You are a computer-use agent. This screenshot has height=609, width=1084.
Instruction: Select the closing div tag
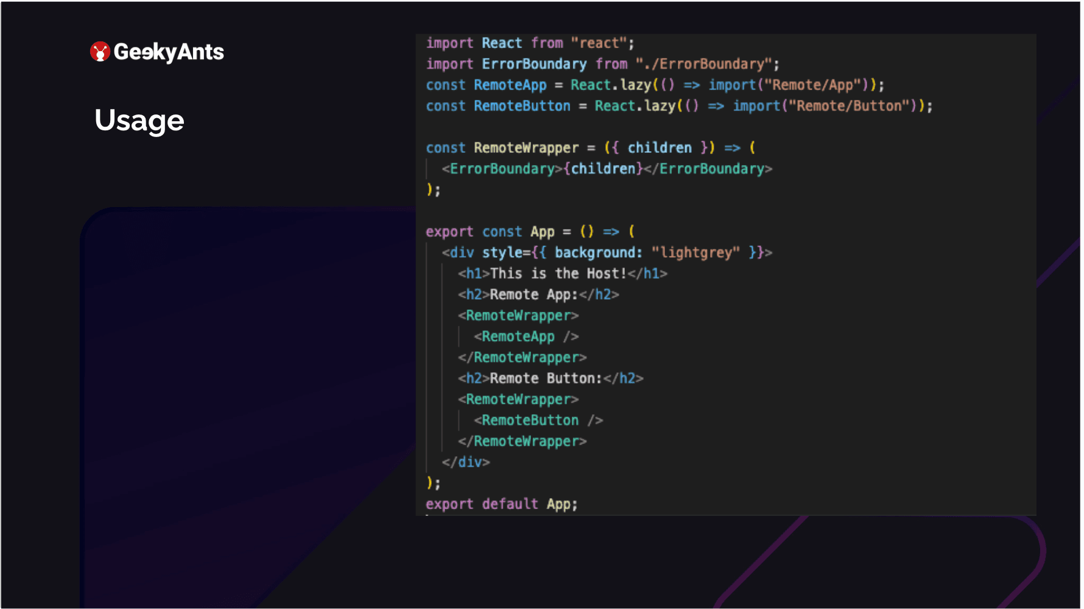click(x=466, y=462)
